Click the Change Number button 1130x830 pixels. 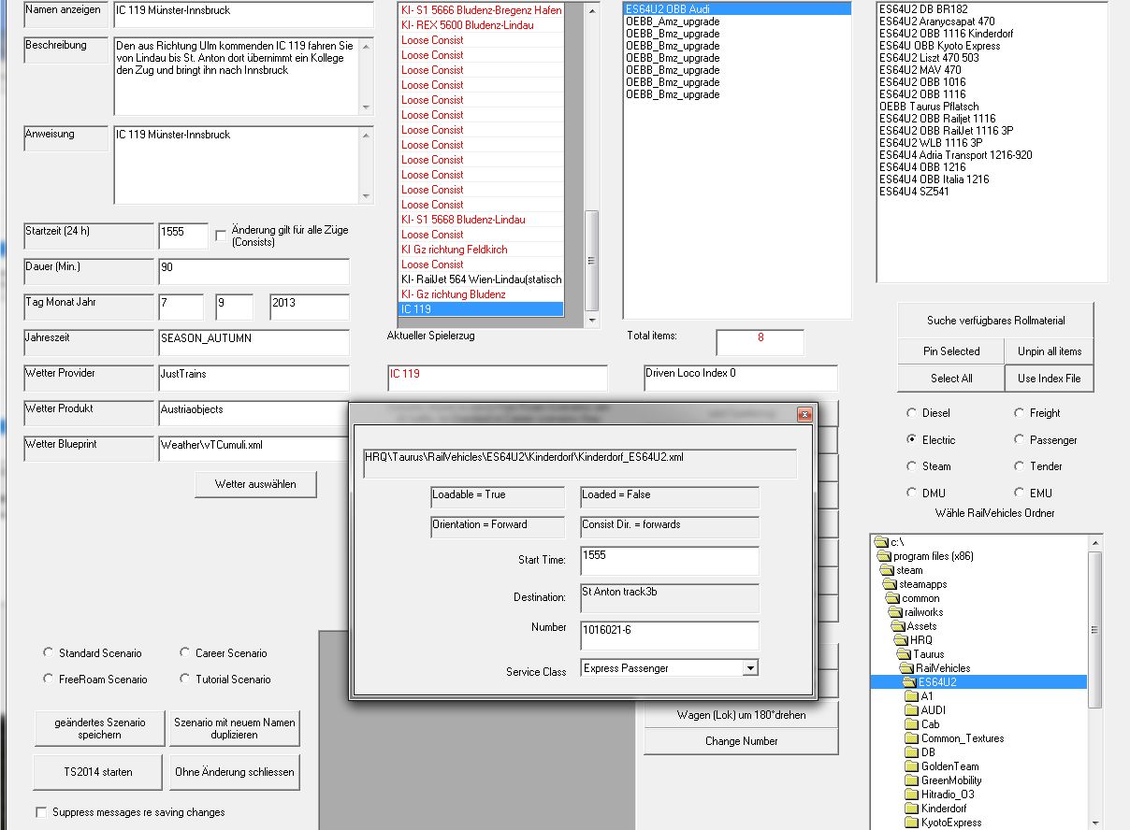[x=741, y=741]
